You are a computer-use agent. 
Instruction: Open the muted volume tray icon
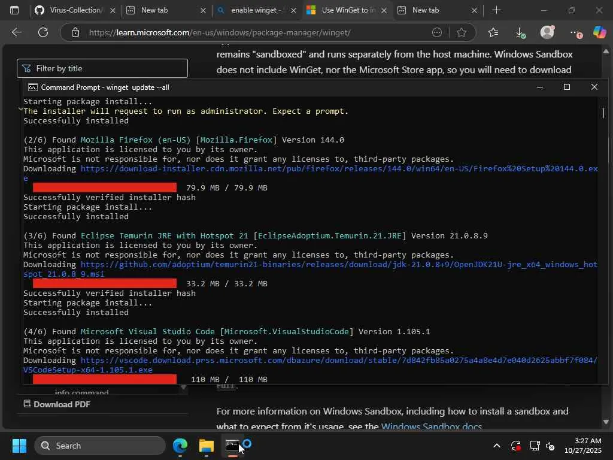click(x=551, y=446)
